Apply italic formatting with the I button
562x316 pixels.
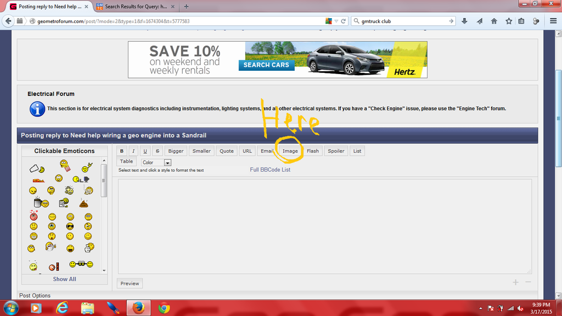(133, 151)
